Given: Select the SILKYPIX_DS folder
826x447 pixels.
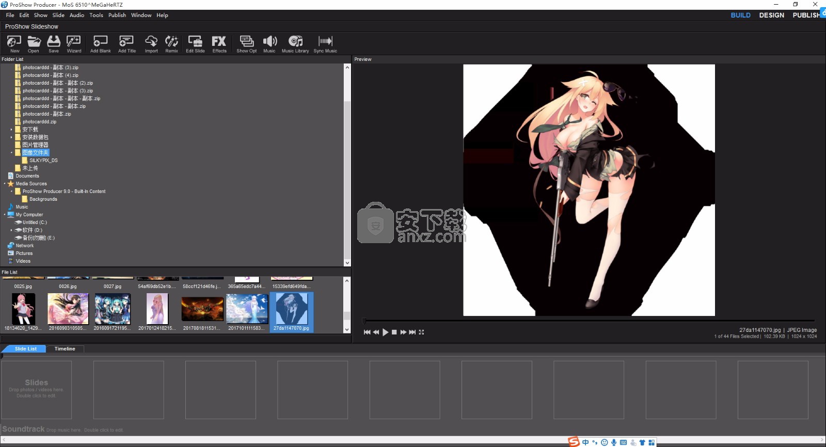Looking at the screenshot, I should coord(43,161).
